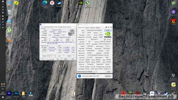Select the Graphics Card tab in GPU-Z
178x100 pixels.
click(x=81, y=27)
